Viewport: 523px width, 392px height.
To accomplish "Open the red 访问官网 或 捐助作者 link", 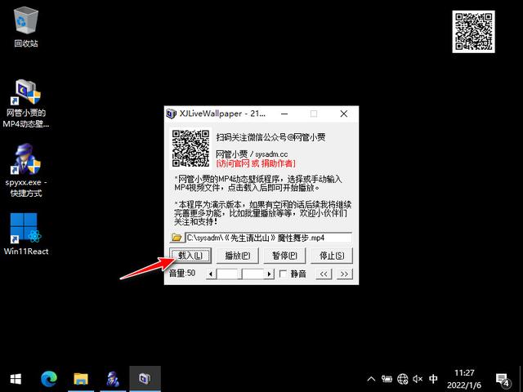I will pyautogui.click(x=256, y=163).
